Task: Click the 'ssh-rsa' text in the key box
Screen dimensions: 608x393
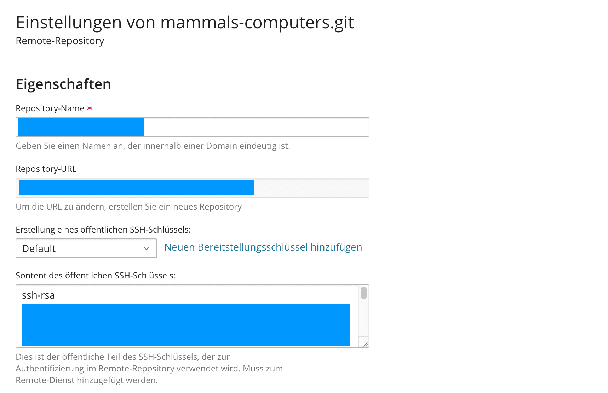Action: click(x=38, y=295)
